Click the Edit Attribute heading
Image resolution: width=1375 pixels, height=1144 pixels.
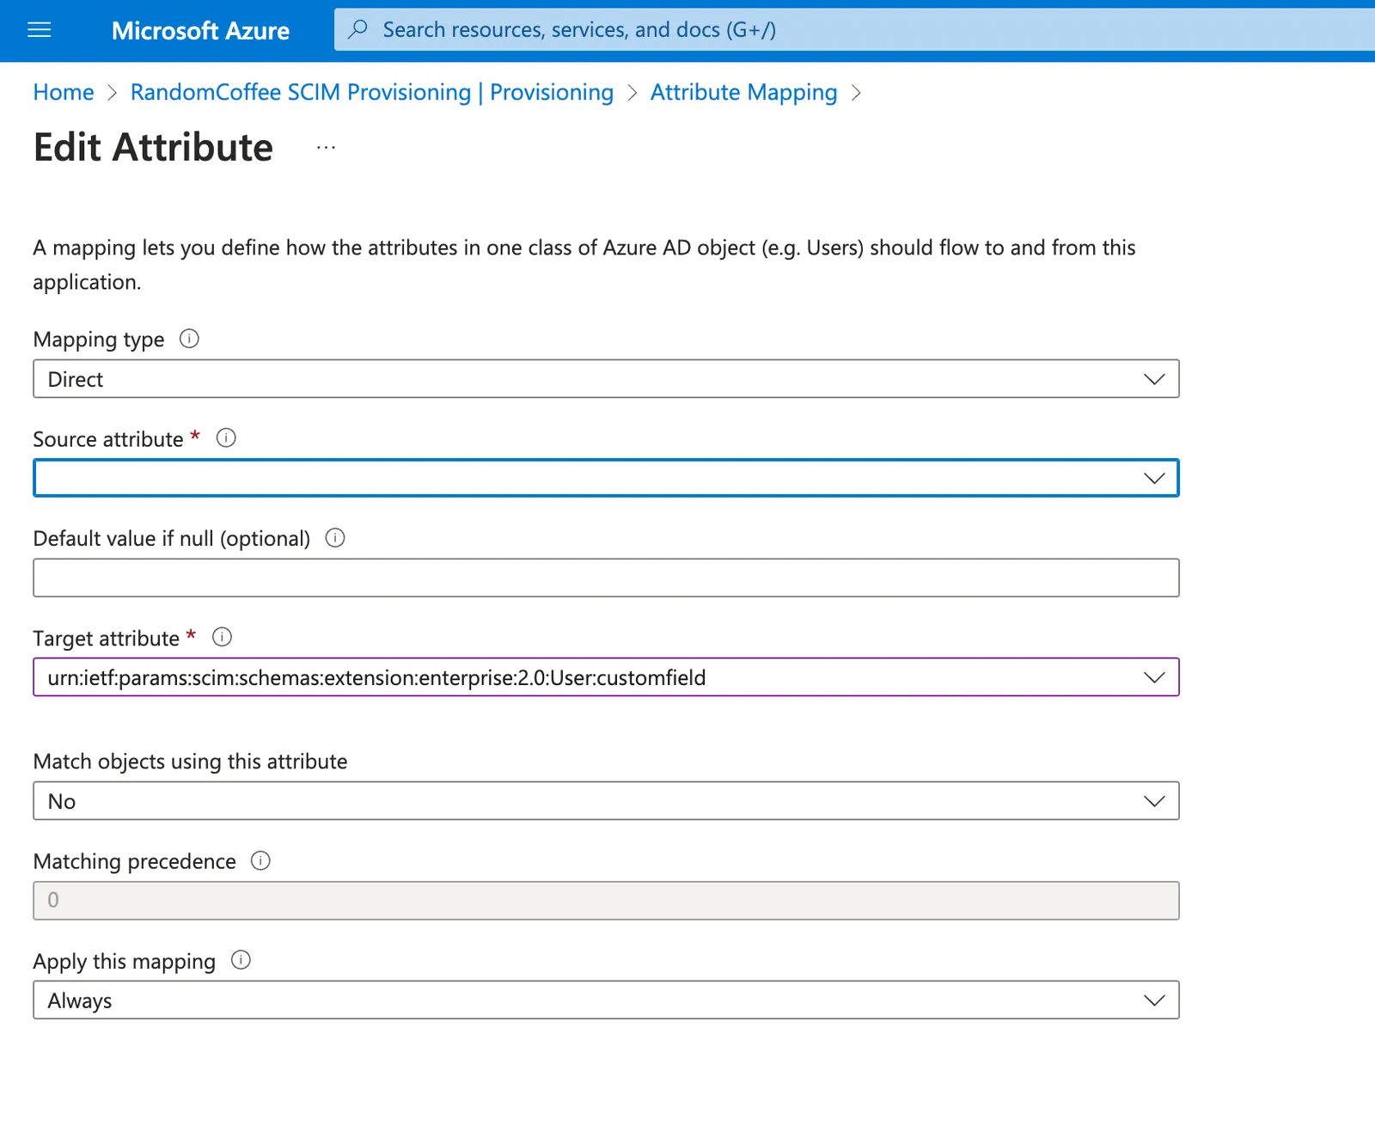click(153, 148)
